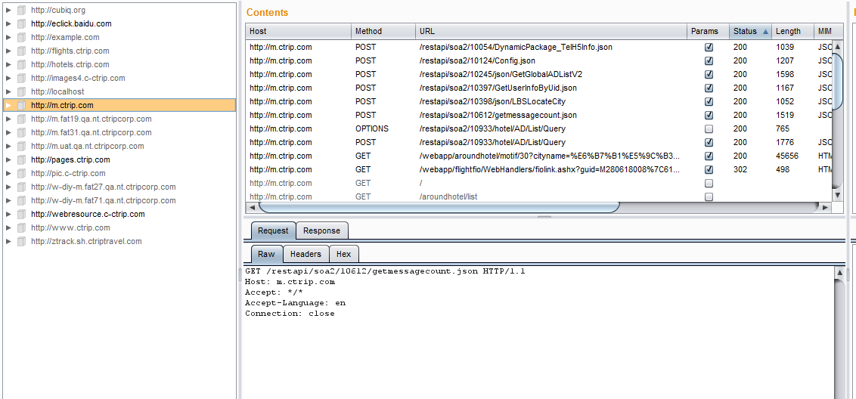Switch to the Response tab
856x399 pixels.
[x=321, y=230]
